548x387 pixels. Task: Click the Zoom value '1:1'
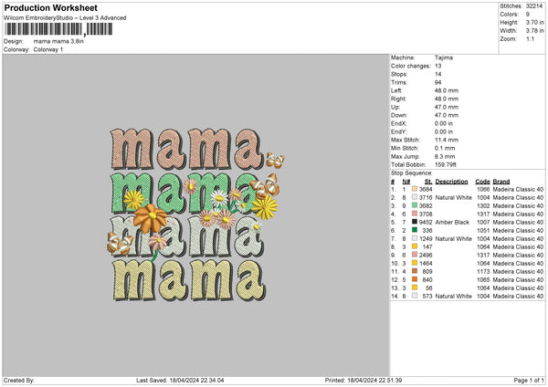click(x=530, y=38)
